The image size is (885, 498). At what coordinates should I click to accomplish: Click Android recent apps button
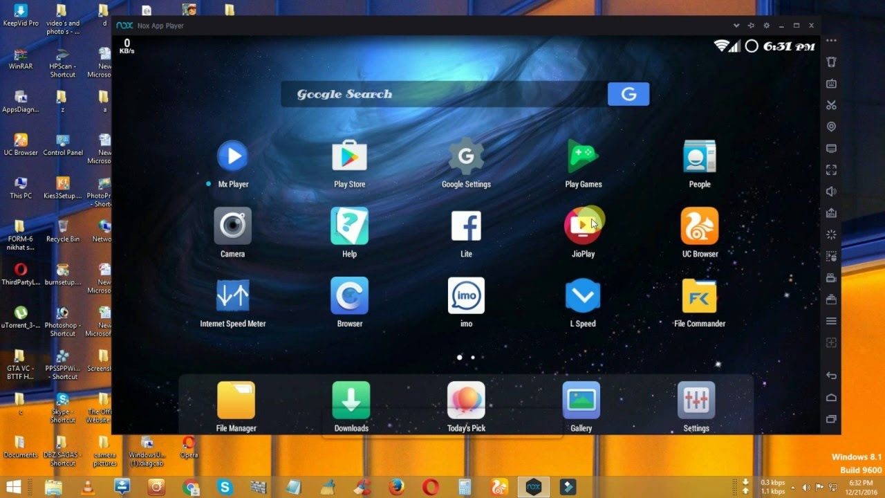coord(832,419)
